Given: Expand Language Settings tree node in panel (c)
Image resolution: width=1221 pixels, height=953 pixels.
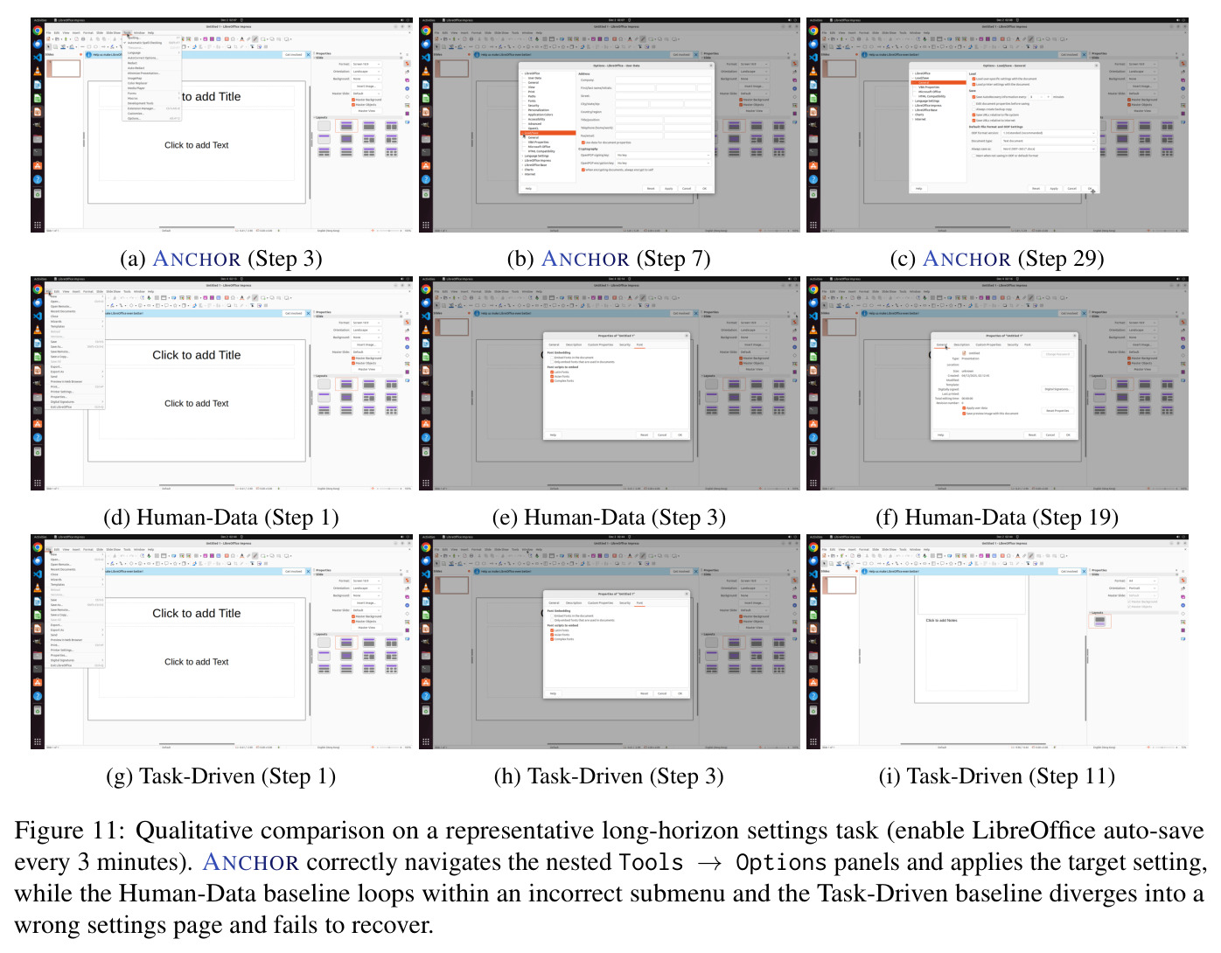Looking at the screenshot, I should click(x=912, y=101).
